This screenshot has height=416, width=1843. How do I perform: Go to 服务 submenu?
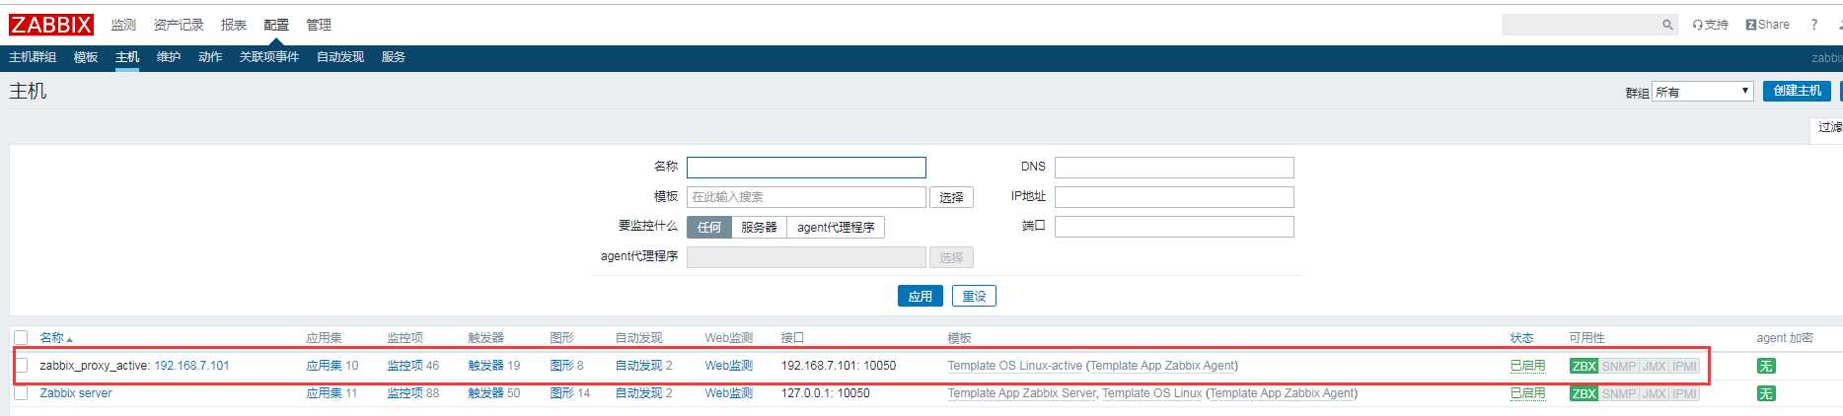(x=394, y=57)
